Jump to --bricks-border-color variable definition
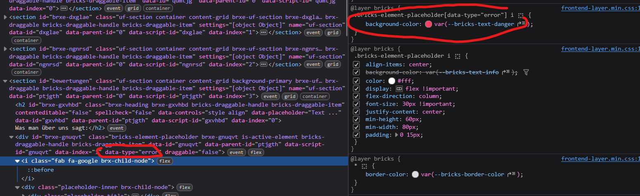 click(x=512, y=174)
